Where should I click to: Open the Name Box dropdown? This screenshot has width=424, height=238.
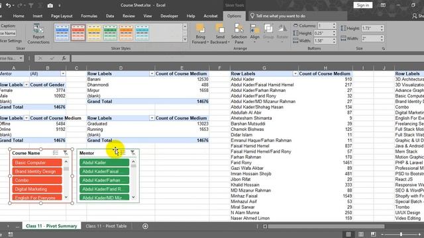point(21,58)
